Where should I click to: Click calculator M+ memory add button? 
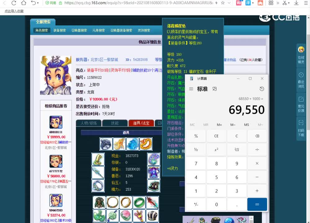point(219,125)
